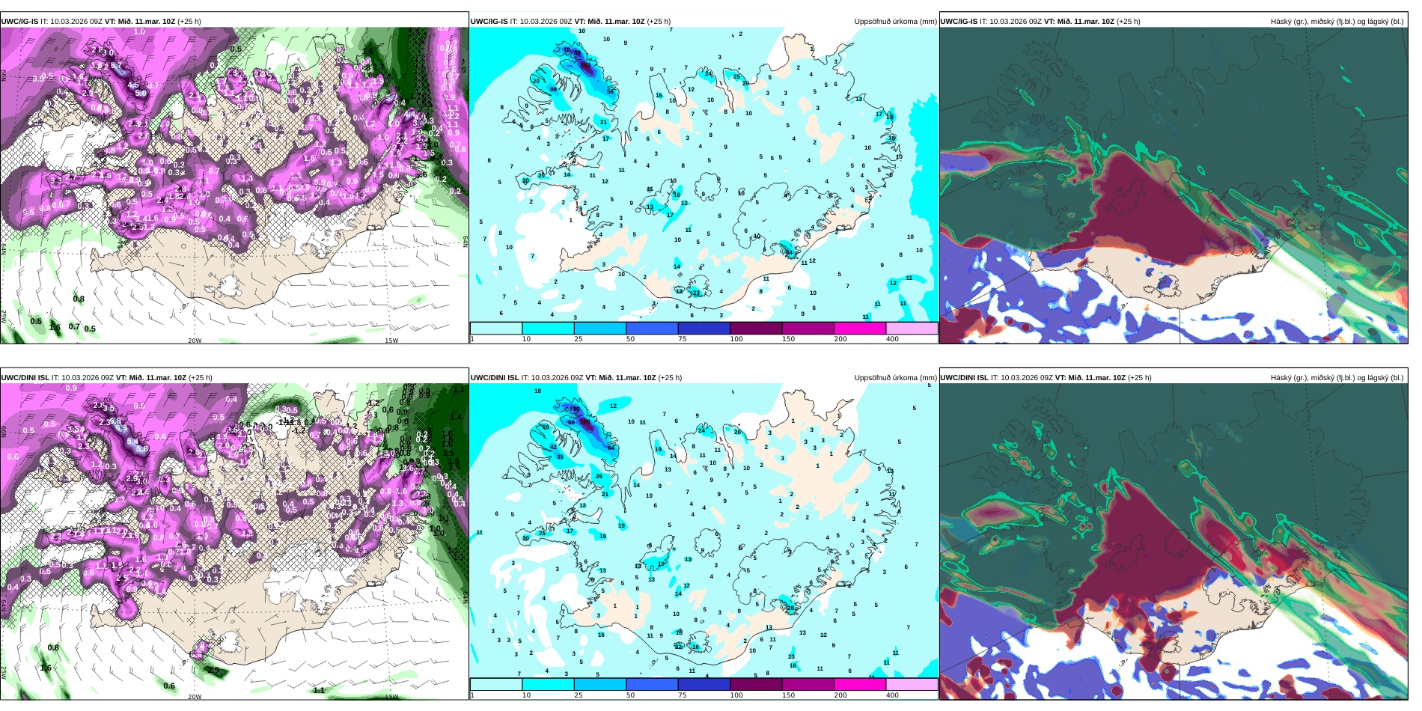Select the 25–50 mm swatch in IG-IS legend

click(600, 328)
